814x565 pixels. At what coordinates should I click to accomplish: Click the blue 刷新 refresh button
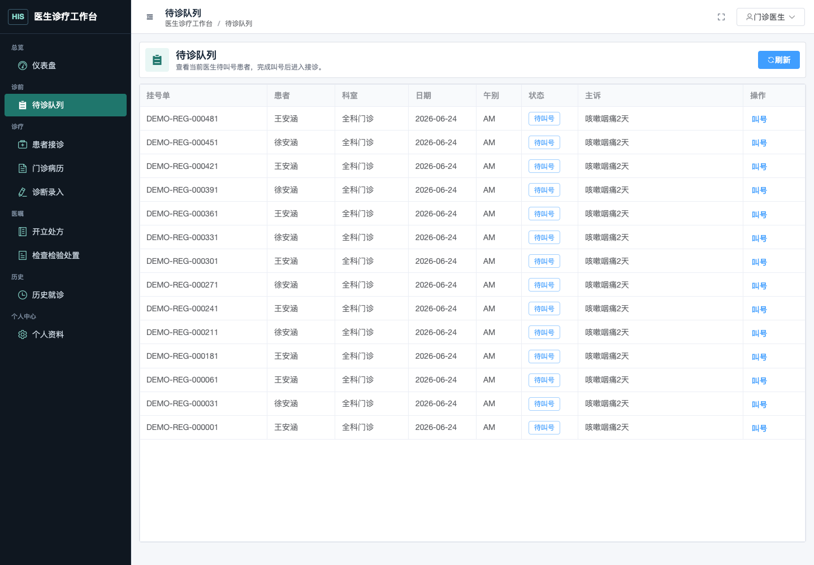[779, 60]
